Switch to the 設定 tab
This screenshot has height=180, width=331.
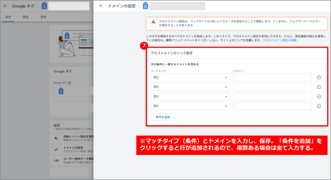pyautogui.click(x=8, y=17)
